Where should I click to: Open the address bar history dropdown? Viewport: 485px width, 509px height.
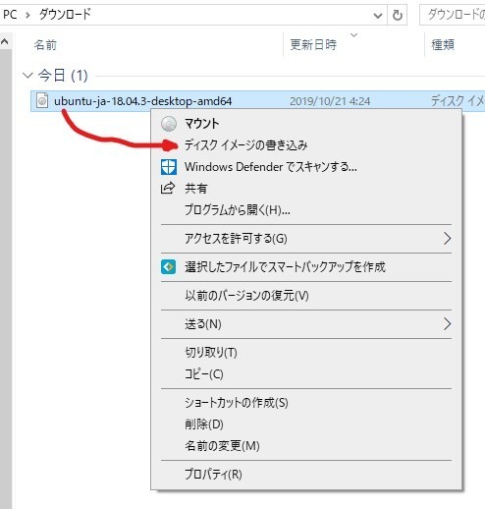pos(378,15)
